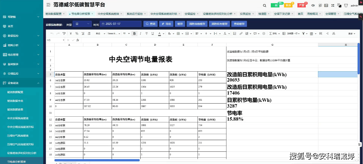Select the format painter tool
Screen dimensions: 363x164
click(x=64, y=34)
